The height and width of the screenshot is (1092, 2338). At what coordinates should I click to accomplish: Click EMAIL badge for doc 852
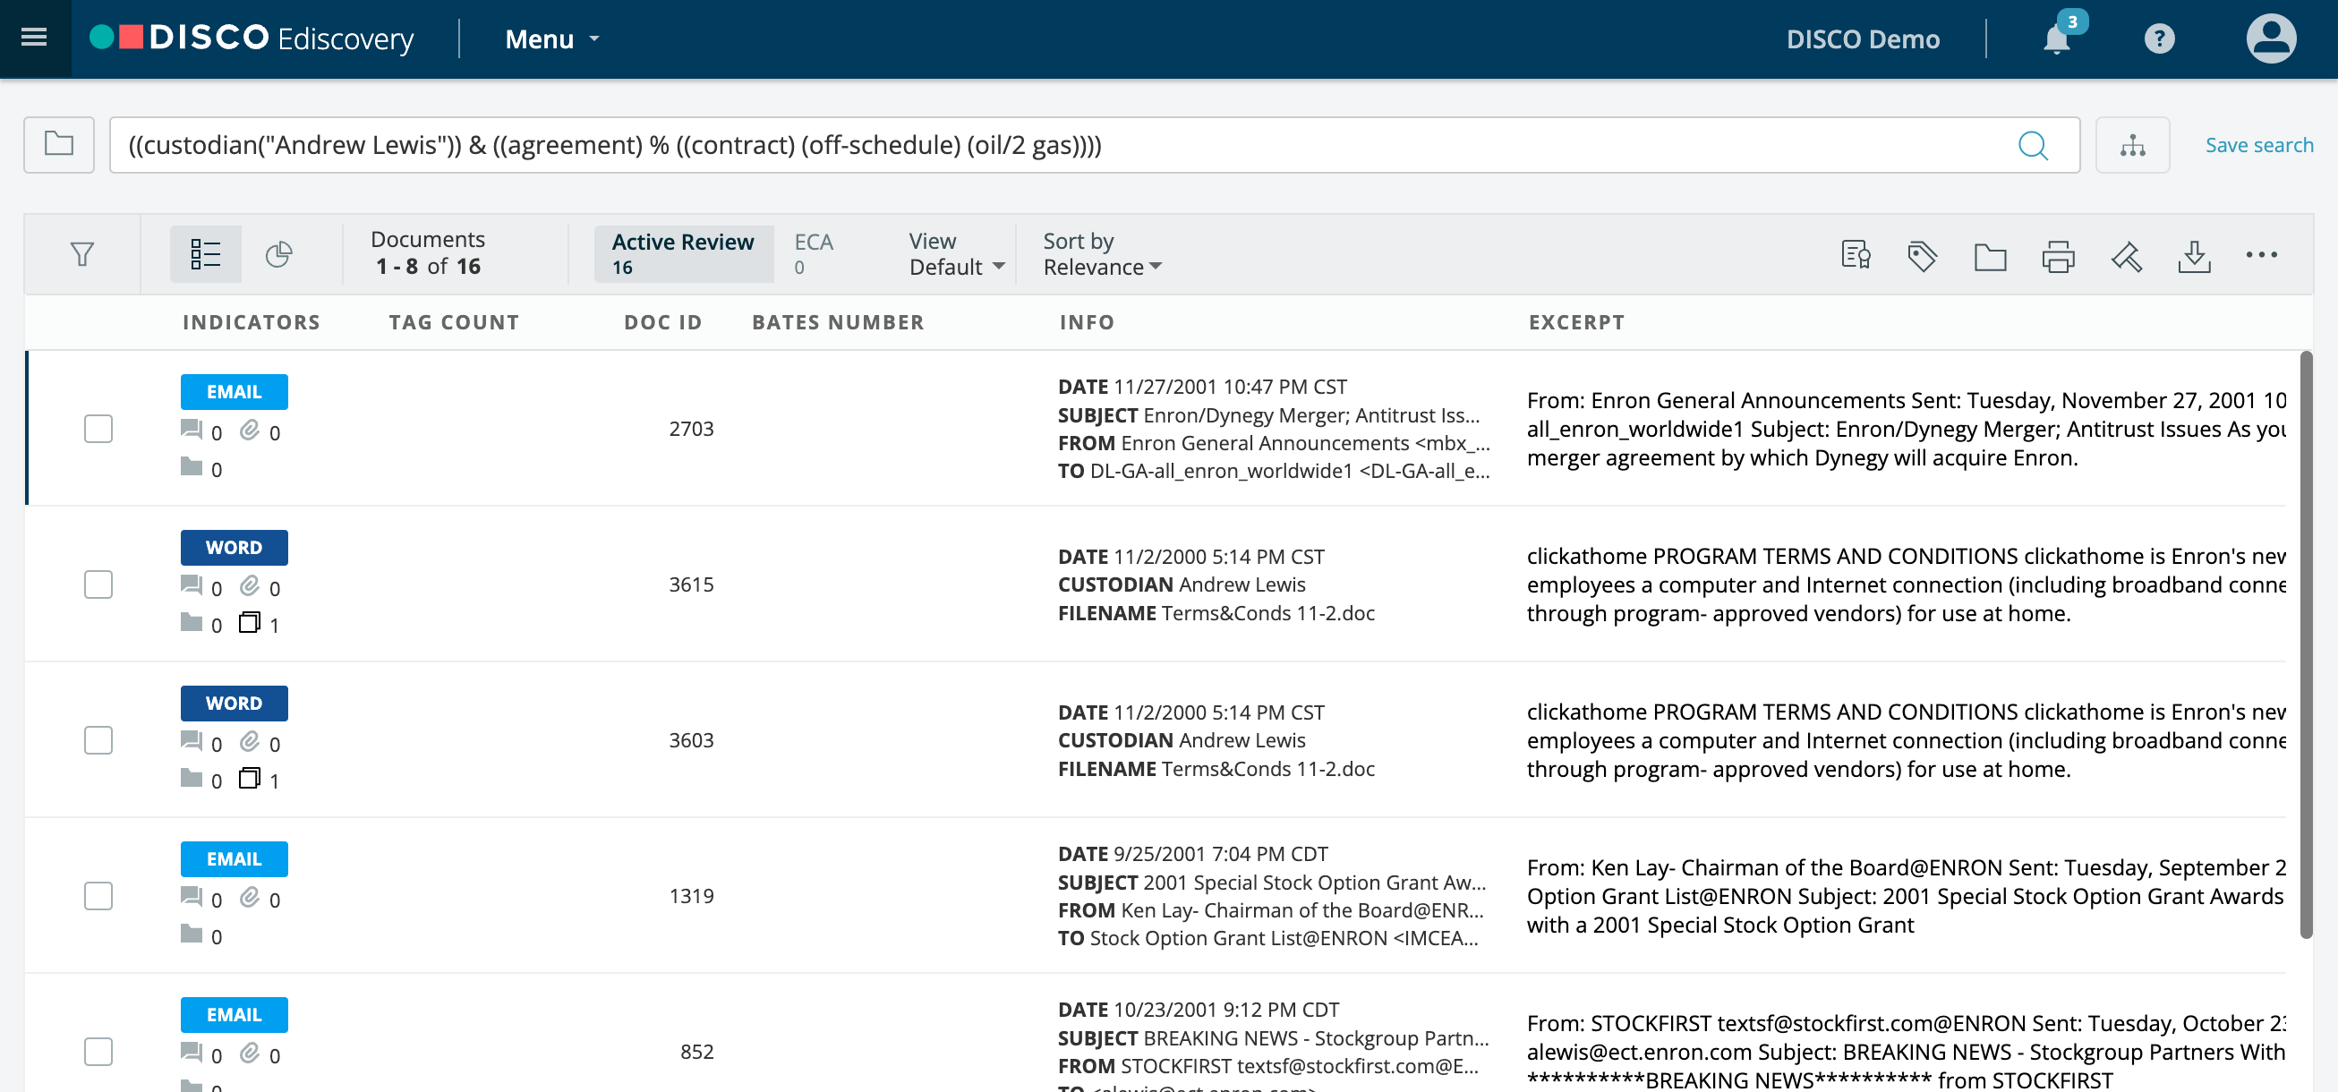pyautogui.click(x=235, y=1016)
